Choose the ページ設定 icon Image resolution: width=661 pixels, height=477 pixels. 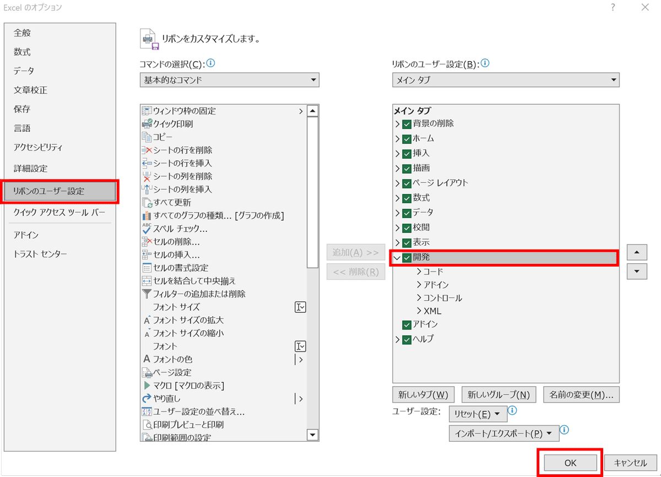147,372
